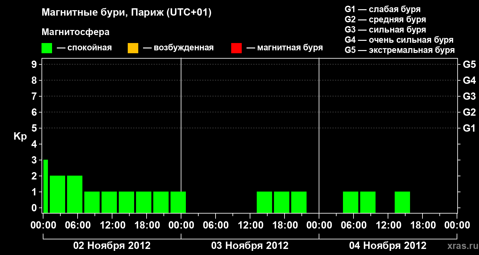
Task: Click the '04 Ноября 2012' date label
Action: 388,246
